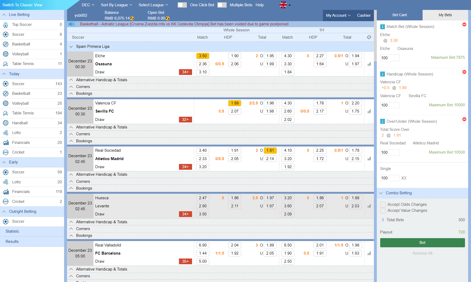Switch to the Bet Card tab
This screenshot has width=471, height=282.
400,15
